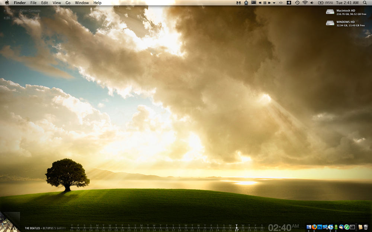372x232 pixels.
Task: Click the faint ring icon in menu bar
Action: (x=281, y=3)
